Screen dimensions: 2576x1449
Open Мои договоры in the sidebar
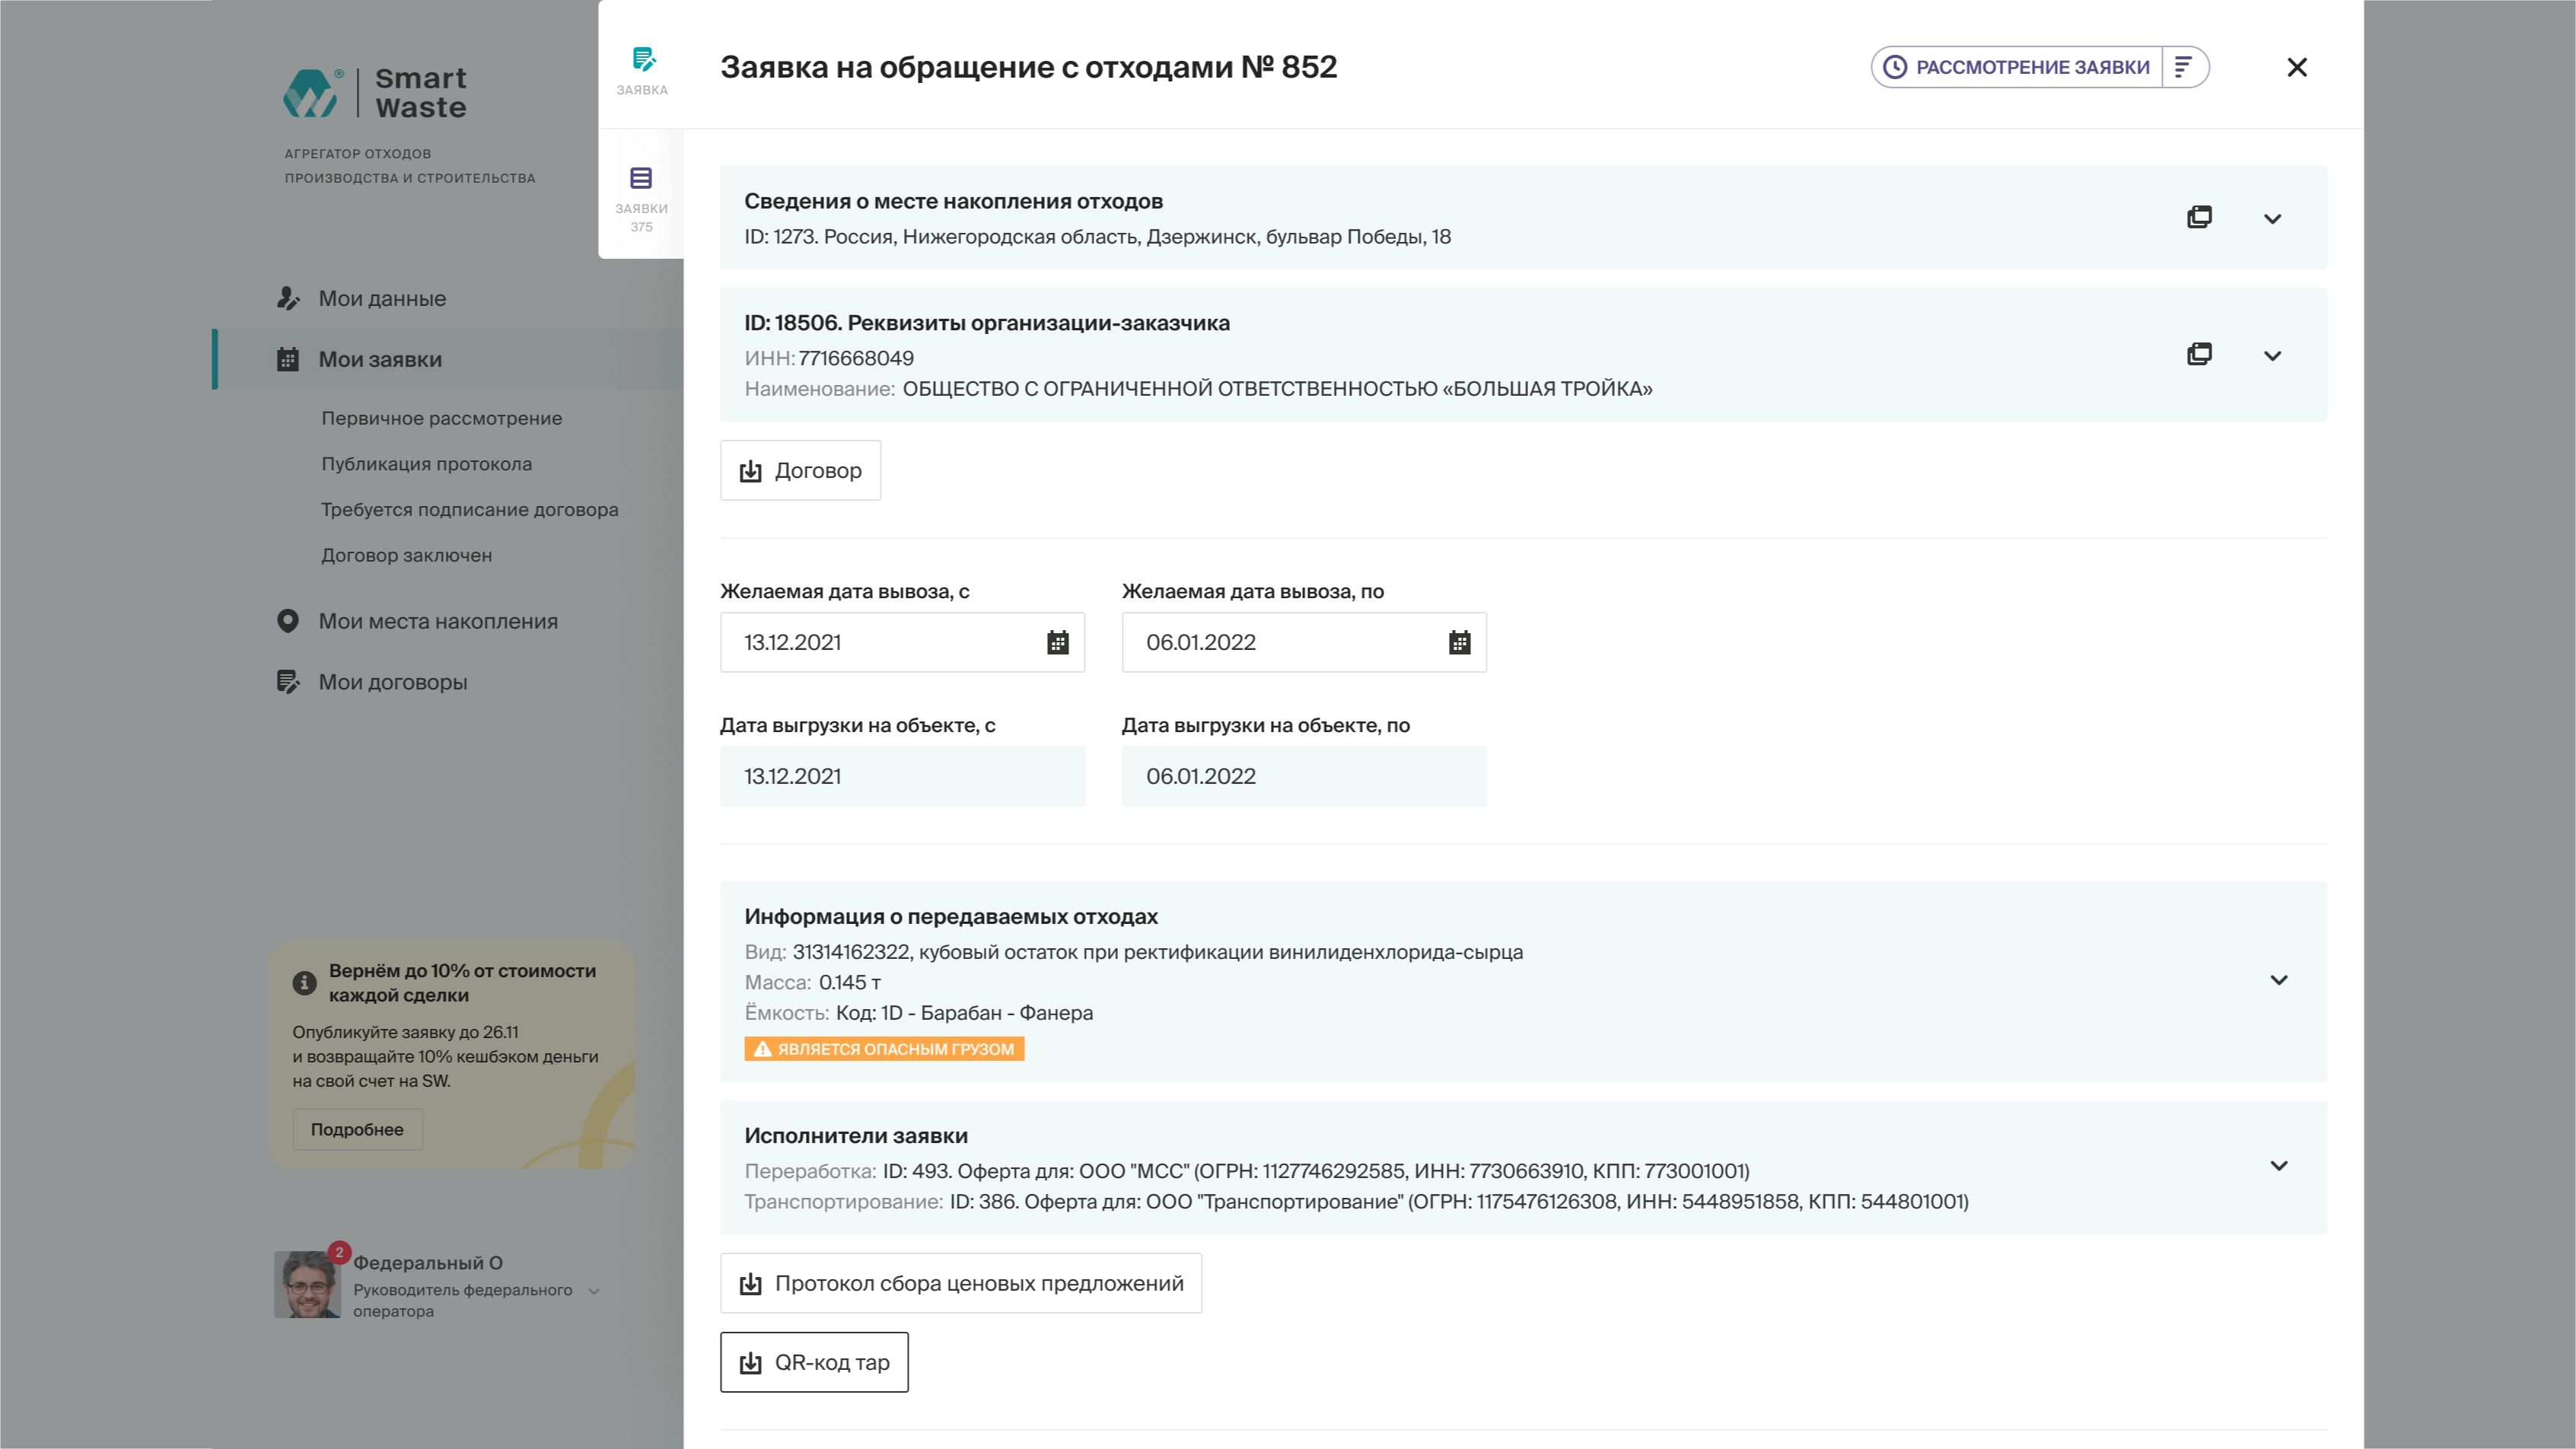click(x=393, y=682)
